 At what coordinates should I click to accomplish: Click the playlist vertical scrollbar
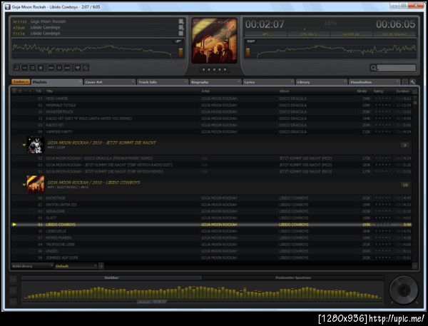[415, 178]
